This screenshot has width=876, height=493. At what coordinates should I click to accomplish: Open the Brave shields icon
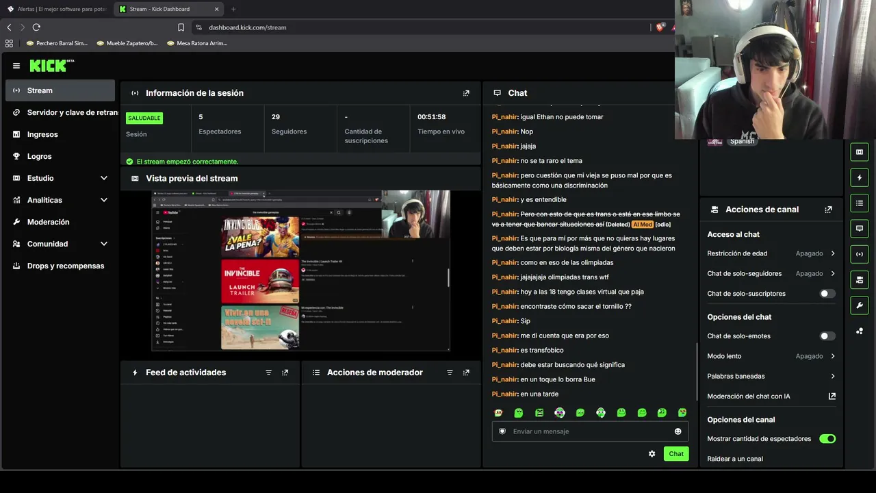click(660, 27)
